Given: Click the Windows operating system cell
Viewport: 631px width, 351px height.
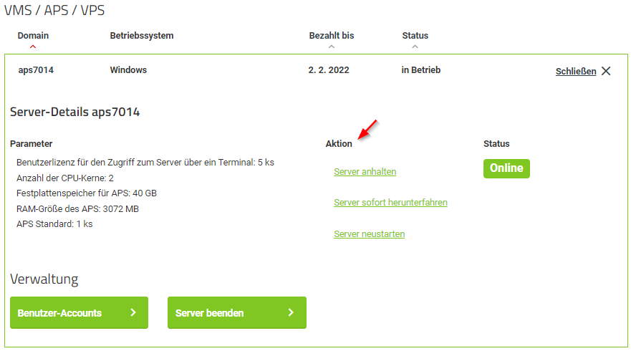Looking at the screenshot, I should [x=128, y=70].
